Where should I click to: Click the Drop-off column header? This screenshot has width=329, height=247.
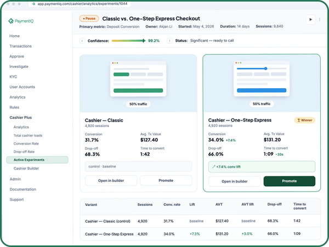coord(275,204)
